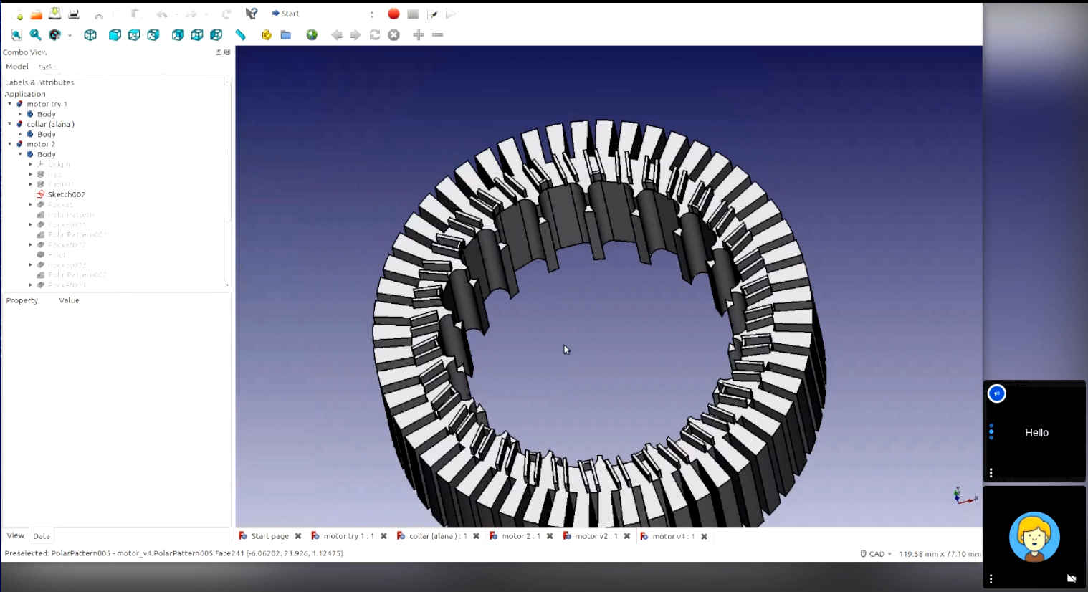The image size is (1088, 592).
Task: Zoom in with the plus icon
Action: coord(419,34)
